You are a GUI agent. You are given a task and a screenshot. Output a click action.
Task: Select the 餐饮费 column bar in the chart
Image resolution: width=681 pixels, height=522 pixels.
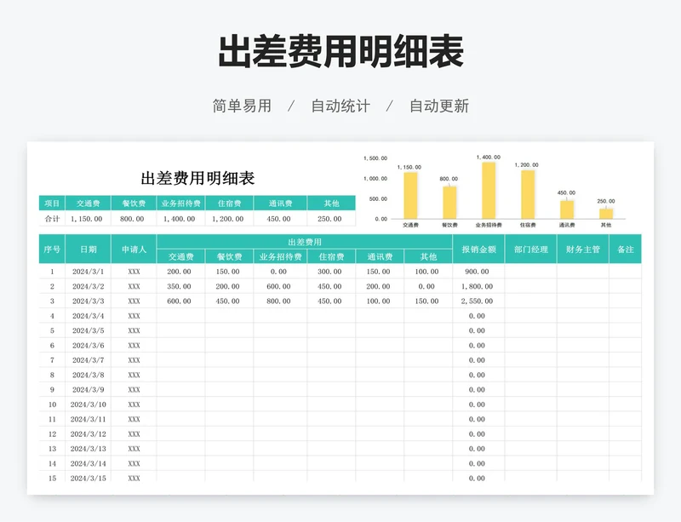[450, 204]
